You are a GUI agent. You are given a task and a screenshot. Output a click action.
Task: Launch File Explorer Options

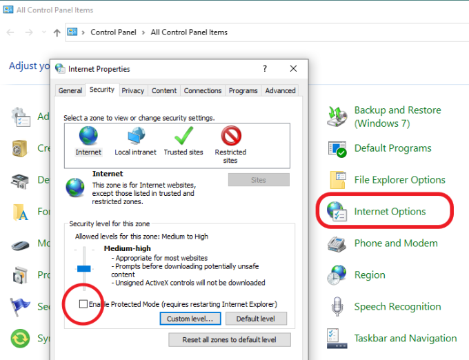point(399,180)
